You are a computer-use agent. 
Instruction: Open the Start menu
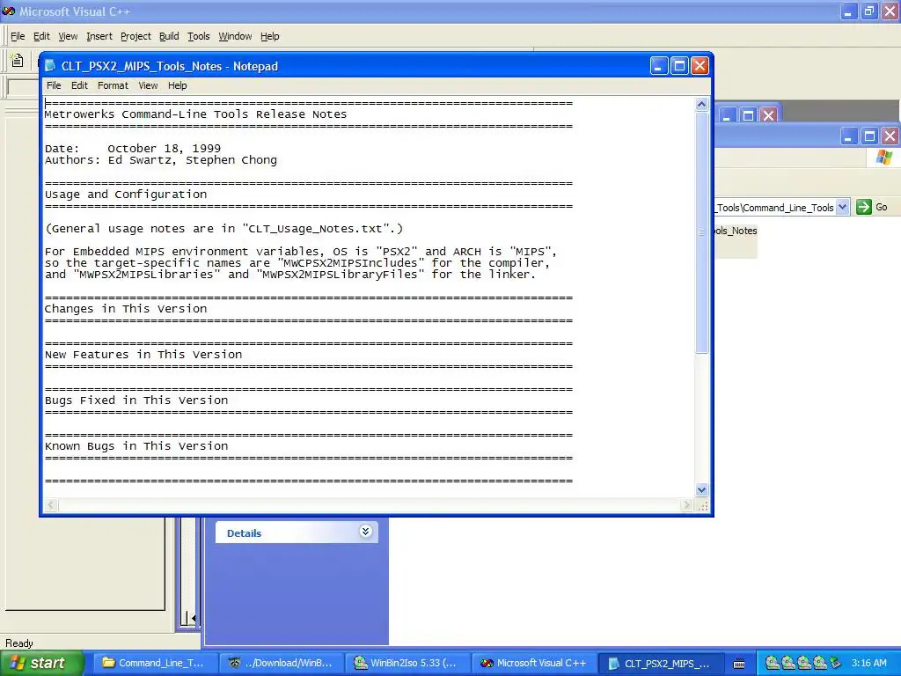point(41,663)
